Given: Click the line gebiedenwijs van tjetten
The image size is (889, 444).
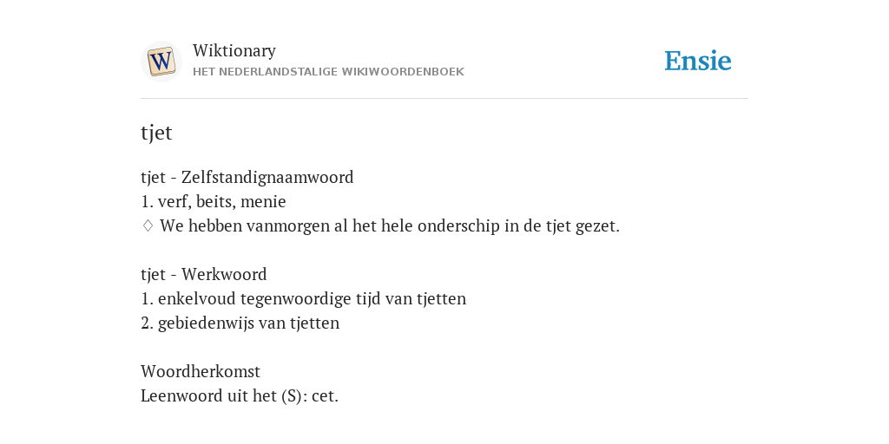Looking at the screenshot, I should point(240,323).
